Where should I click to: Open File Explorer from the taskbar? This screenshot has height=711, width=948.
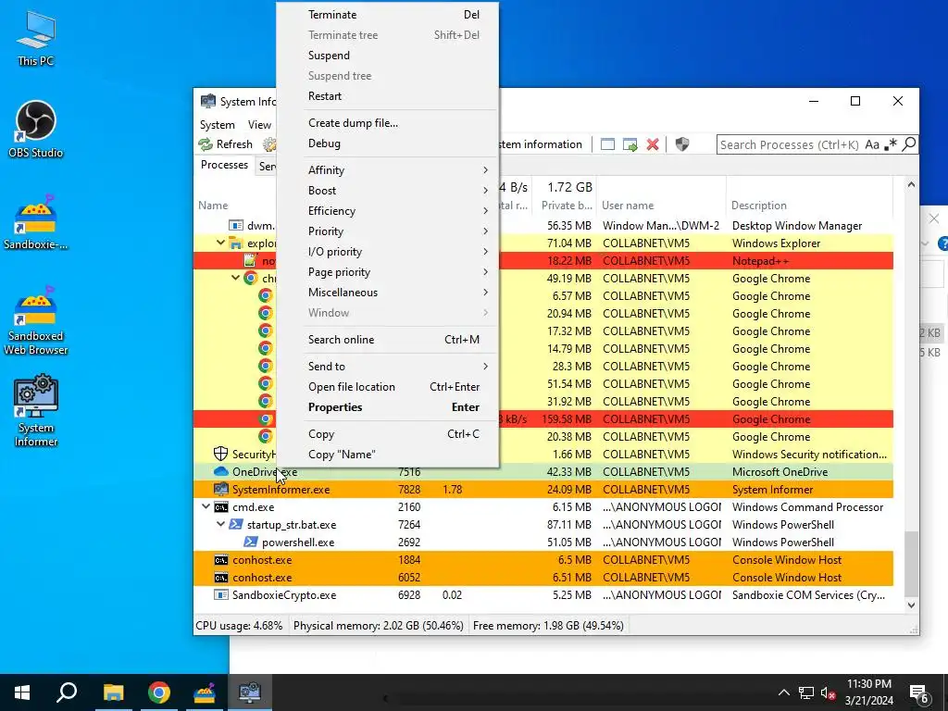point(113,692)
